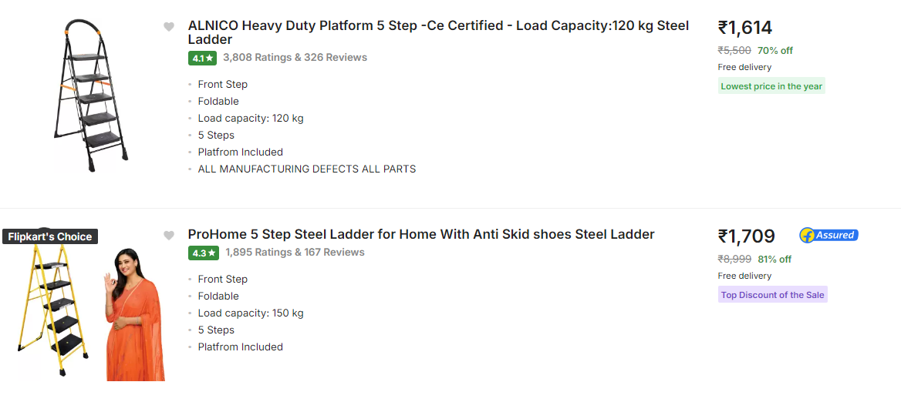Click the Lowest price in the year tag
The height and width of the screenshot is (402, 901).
771,86
